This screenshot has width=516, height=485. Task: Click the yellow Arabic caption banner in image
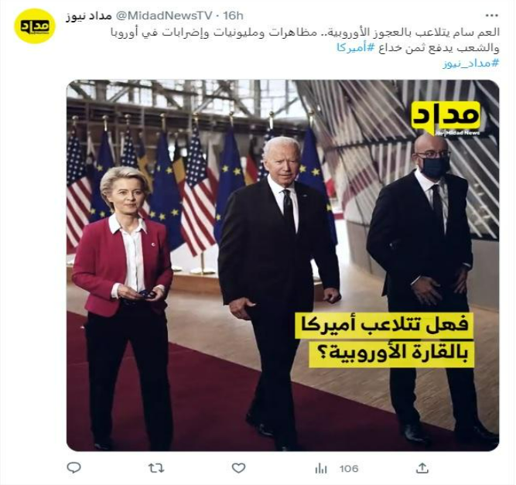point(384,340)
